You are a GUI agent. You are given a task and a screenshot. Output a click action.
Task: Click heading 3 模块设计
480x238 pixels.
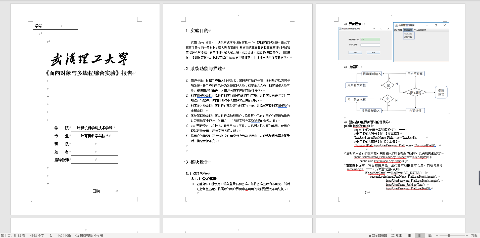(197, 162)
